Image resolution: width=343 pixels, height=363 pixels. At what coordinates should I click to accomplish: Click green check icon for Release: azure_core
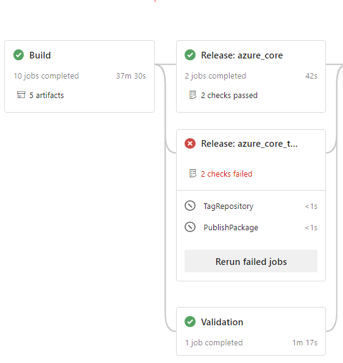[190, 55]
